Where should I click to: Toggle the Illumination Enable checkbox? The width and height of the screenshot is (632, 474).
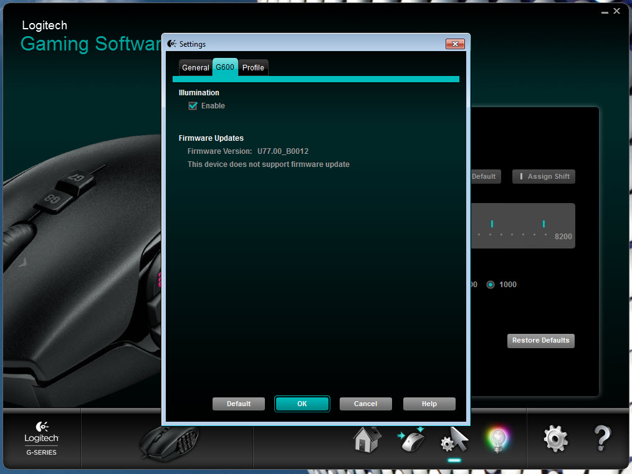193,106
